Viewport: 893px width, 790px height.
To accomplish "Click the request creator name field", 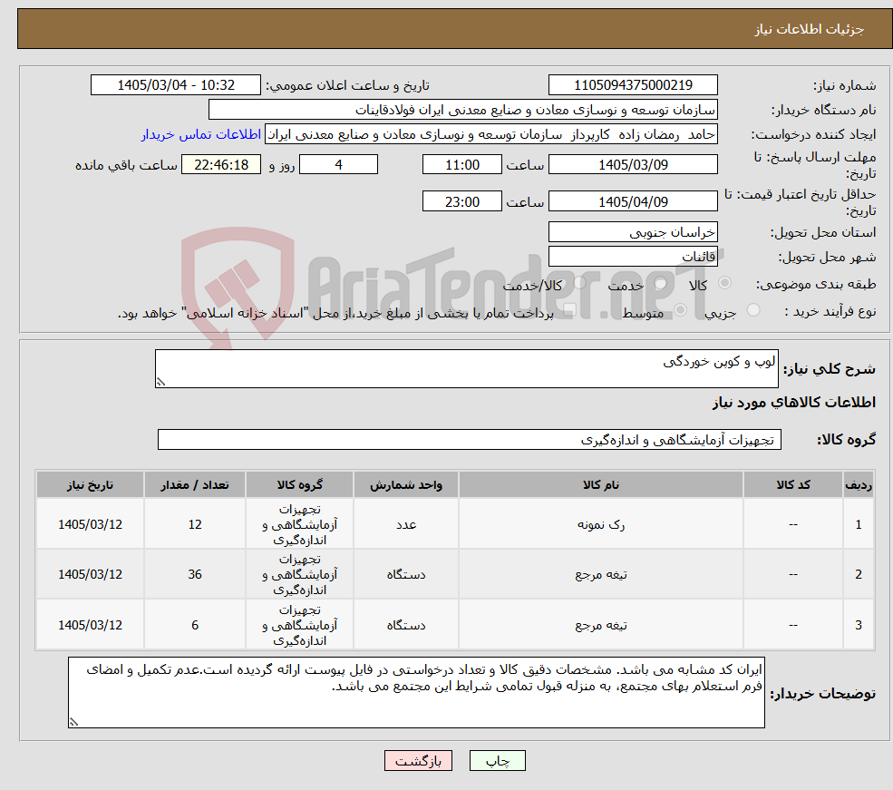I will click(490, 134).
